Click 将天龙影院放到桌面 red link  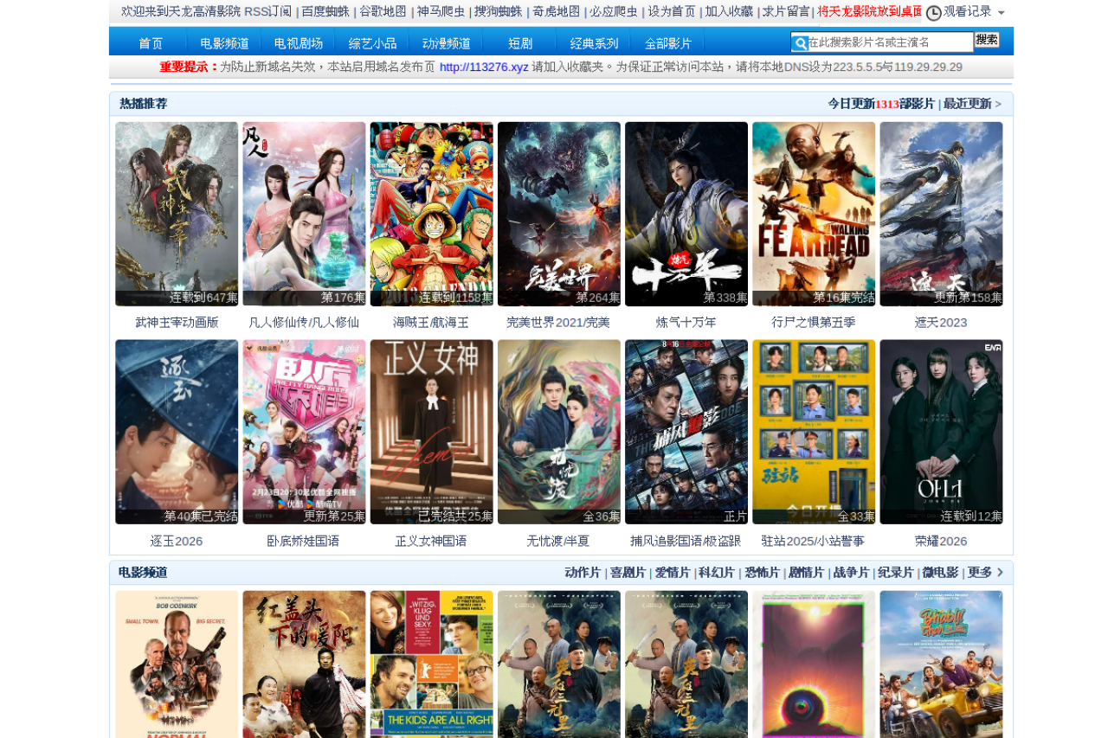click(869, 11)
